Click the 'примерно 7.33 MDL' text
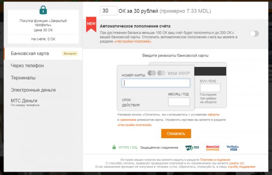272x175 pixels. pyautogui.click(x=185, y=11)
